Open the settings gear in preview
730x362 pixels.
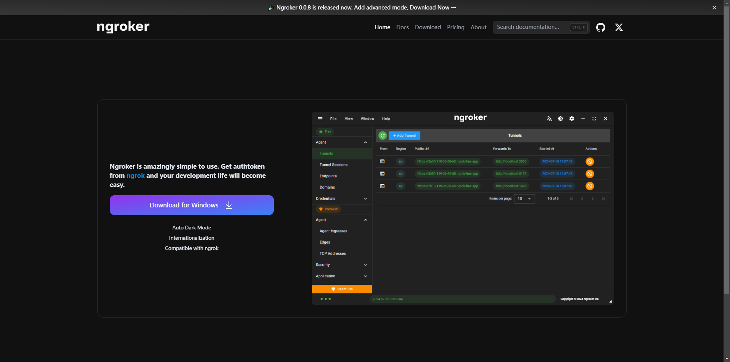coord(571,119)
